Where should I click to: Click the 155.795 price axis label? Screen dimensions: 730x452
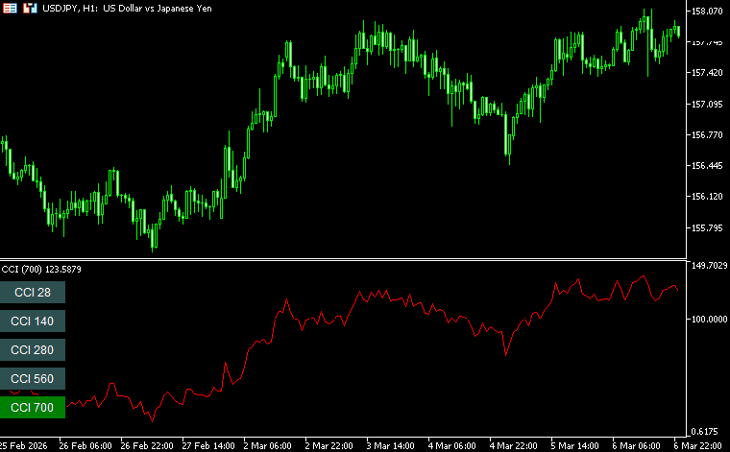coord(707,228)
